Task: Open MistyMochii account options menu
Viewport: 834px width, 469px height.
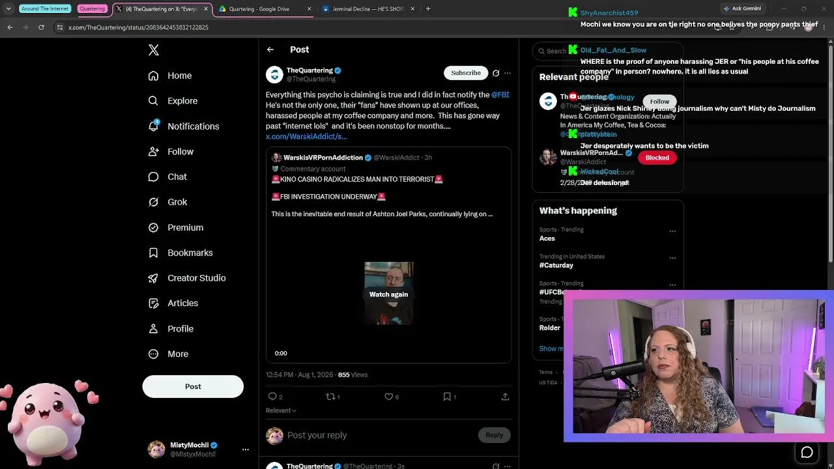Action: click(x=246, y=449)
